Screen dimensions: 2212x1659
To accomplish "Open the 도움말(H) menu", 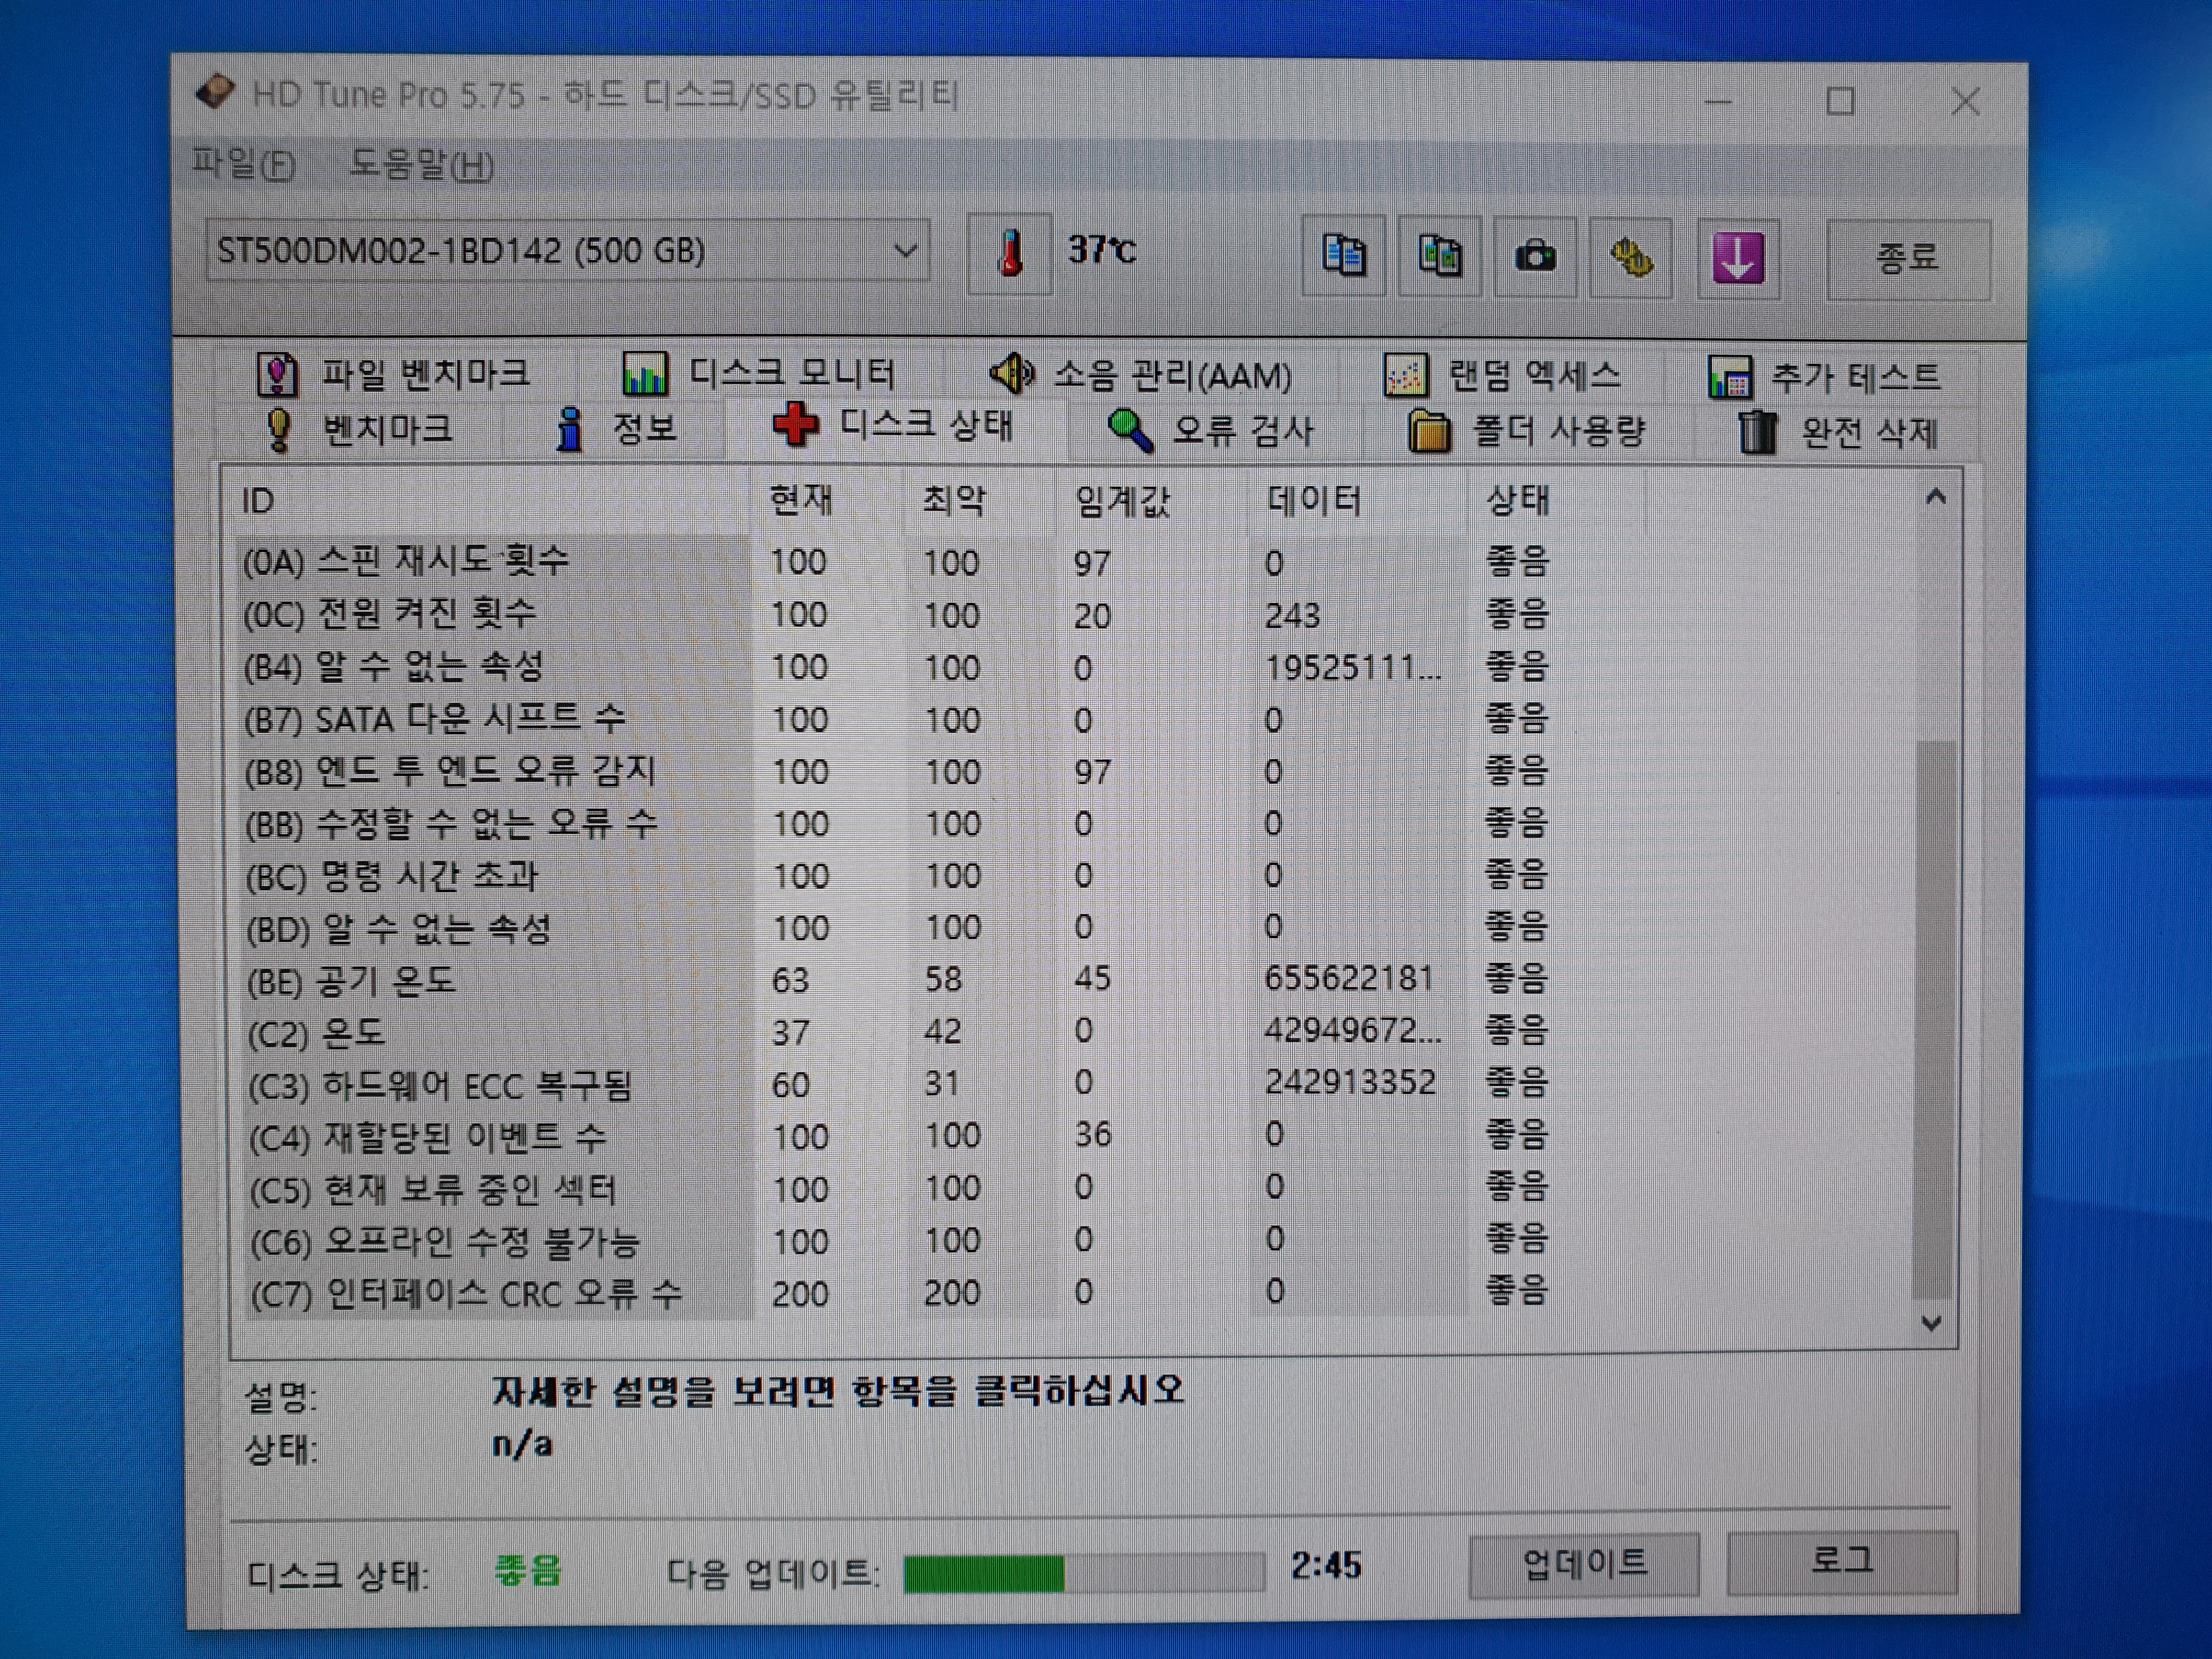I will [421, 165].
